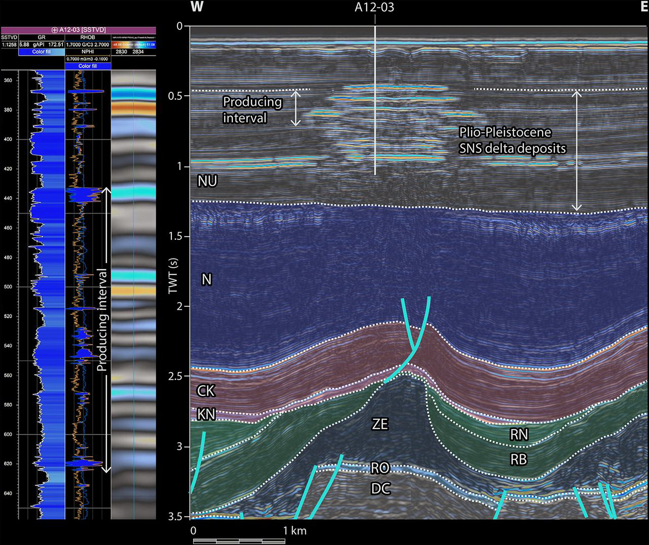Select the 1:1258 depth scale value
The width and height of the screenshot is (649, 545).
click(9, 45)
